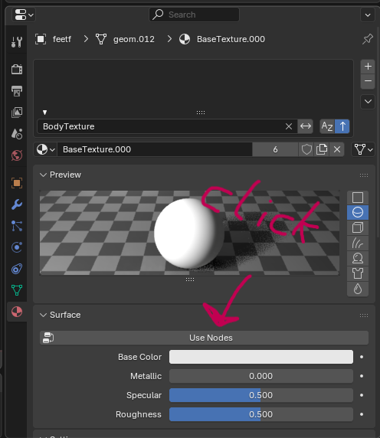The height and width of the screenshot is (438, 380).
Task: Open material slot specials dropdown
Action: pos(368,102)
